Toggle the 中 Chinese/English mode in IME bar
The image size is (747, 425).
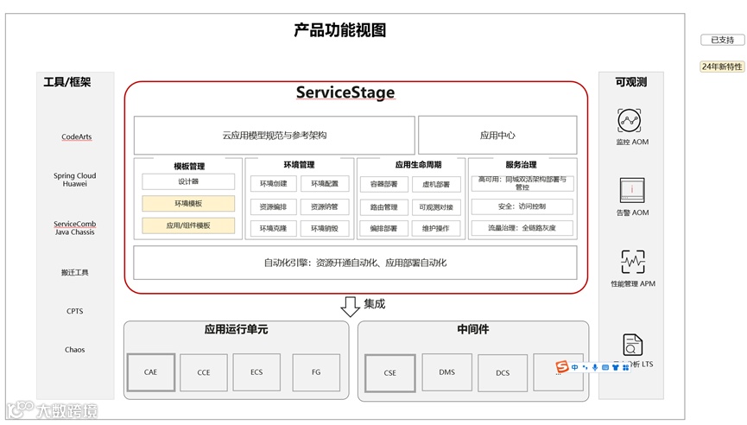pyautogui.click(x=574, y=367)
